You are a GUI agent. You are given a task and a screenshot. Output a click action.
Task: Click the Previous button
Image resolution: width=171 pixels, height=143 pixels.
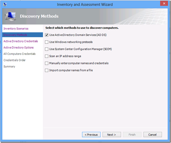point(91,135)
